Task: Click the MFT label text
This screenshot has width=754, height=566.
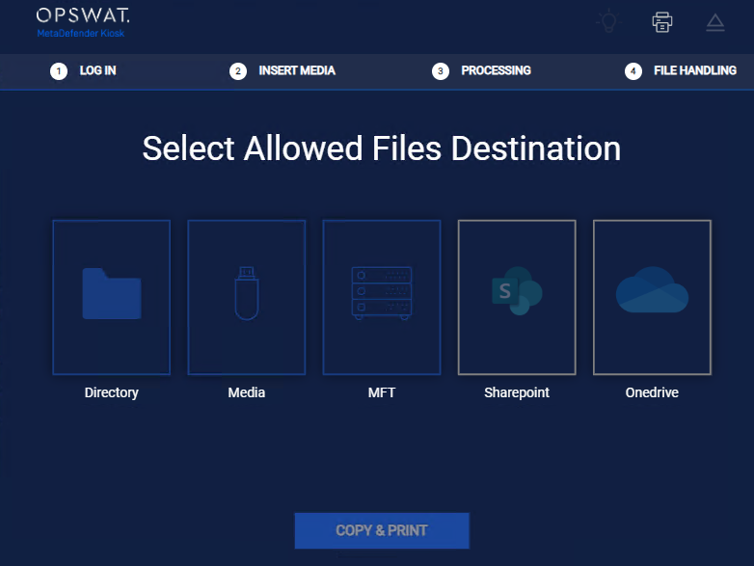Action: 382,392
